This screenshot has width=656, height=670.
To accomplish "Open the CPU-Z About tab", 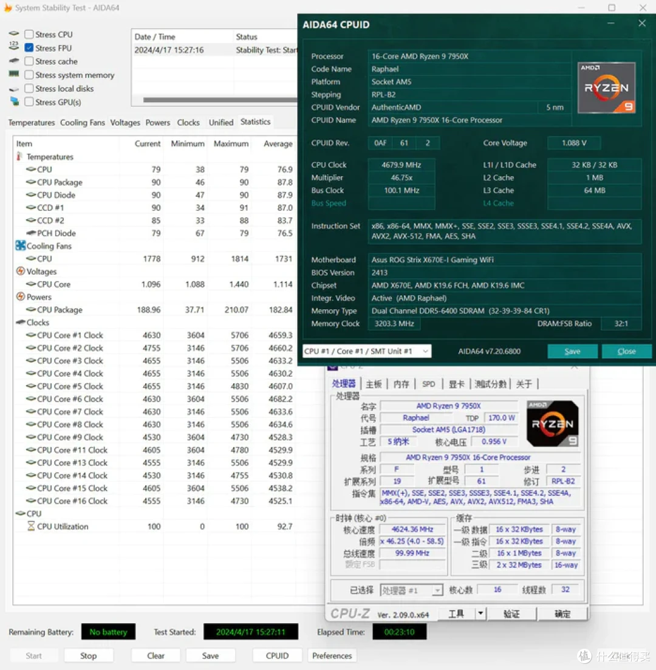I will [524, 384].
